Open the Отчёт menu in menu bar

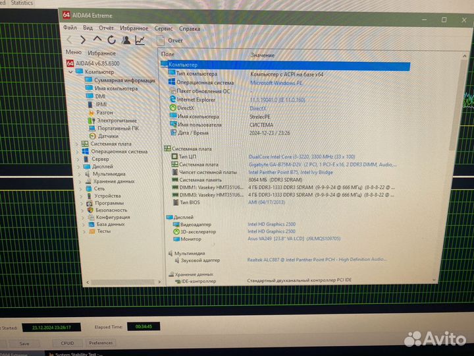tap(106, 28)
